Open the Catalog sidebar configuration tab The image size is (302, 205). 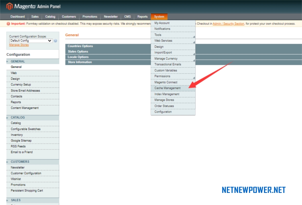click(33, 123)
